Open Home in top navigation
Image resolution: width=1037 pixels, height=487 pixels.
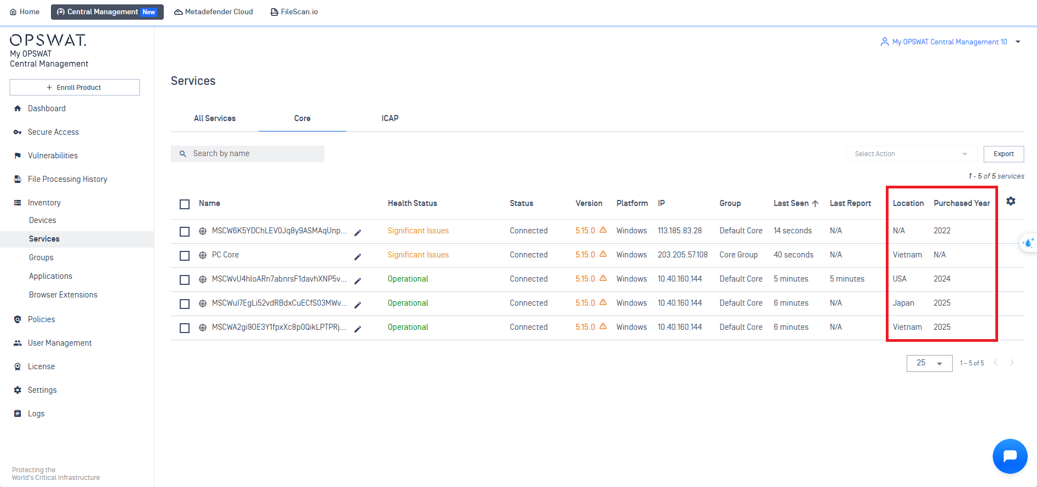click(25, 12)
